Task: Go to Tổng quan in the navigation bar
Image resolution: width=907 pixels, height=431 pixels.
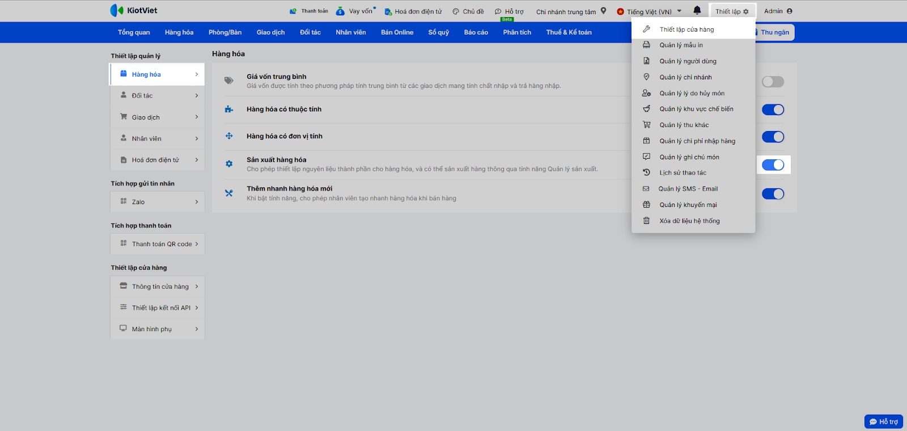Action: pos(134,32)
